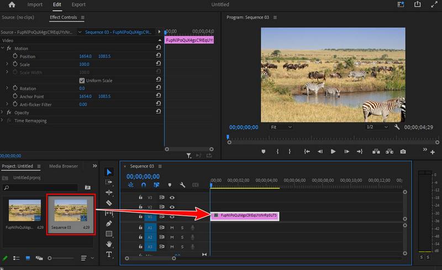Go to In point button
The height and width of the screenshot is (270, 442).
tap(307, 152)
